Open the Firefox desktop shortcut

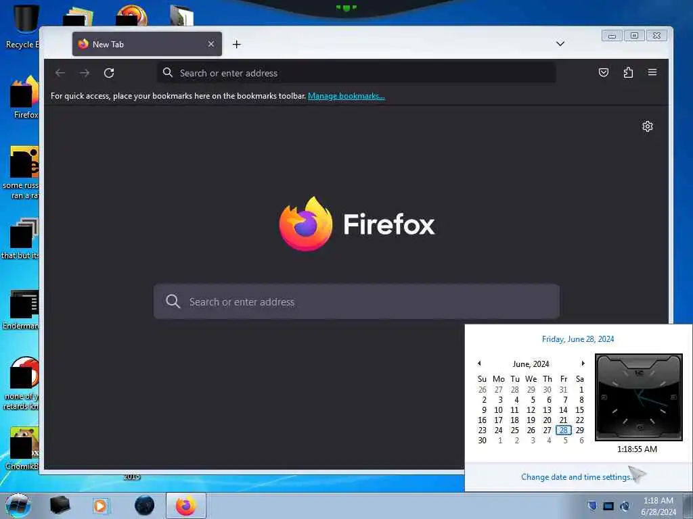[x=24, y=97]
